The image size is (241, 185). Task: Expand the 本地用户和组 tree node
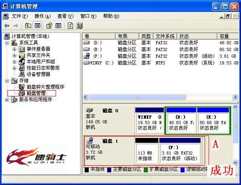point(14,62)
